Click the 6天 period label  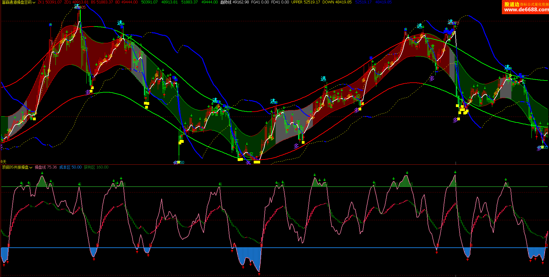tap(3, 162)
